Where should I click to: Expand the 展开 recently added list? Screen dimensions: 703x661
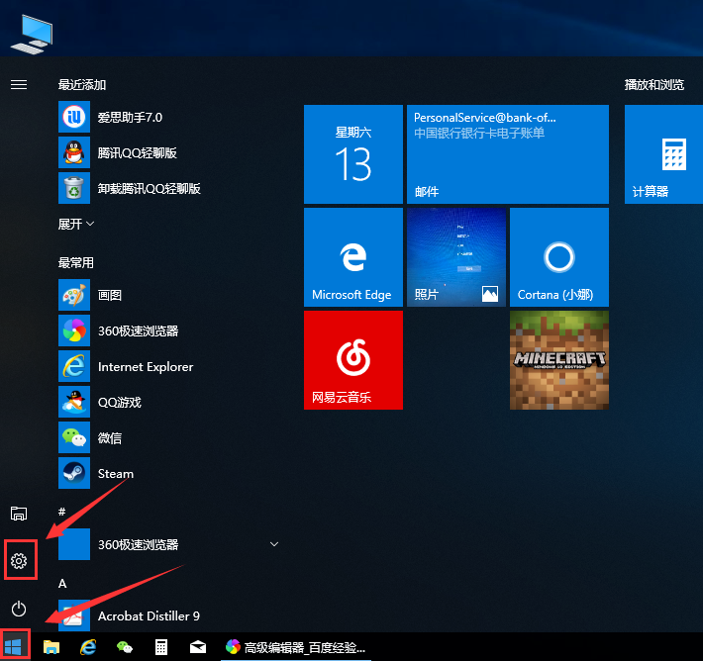(x=76, y=225)
